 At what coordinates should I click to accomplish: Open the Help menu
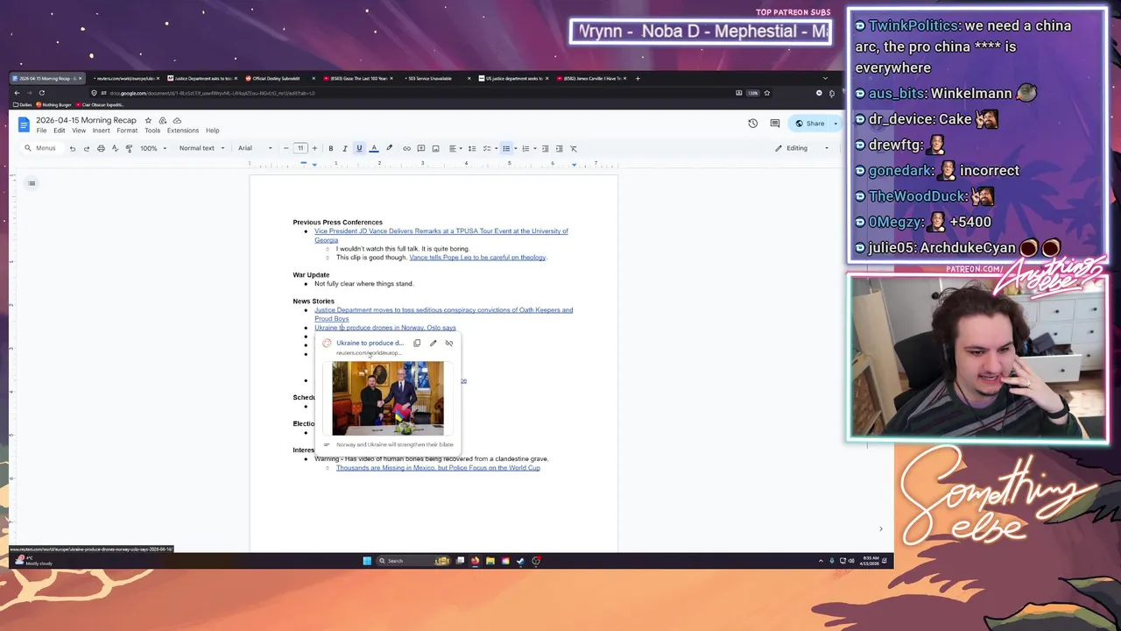pos(213,131)
